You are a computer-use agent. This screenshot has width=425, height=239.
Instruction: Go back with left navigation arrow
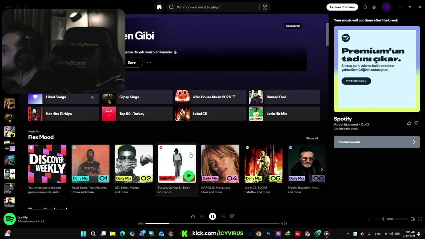click(x=18, y=7)
